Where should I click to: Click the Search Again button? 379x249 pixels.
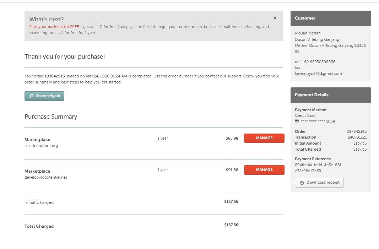44,96
